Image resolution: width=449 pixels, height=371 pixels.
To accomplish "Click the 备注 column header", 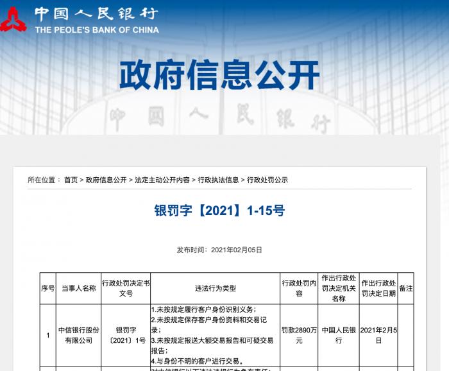I will click(x=406, y=288).
